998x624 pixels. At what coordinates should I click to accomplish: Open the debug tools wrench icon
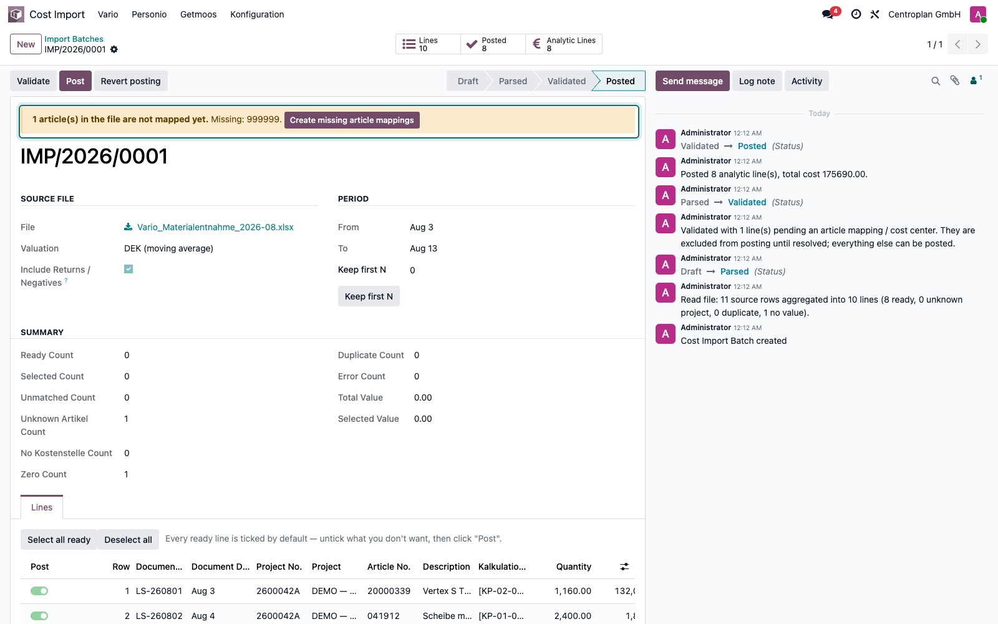pyautogui.click(x=875, y=14)
